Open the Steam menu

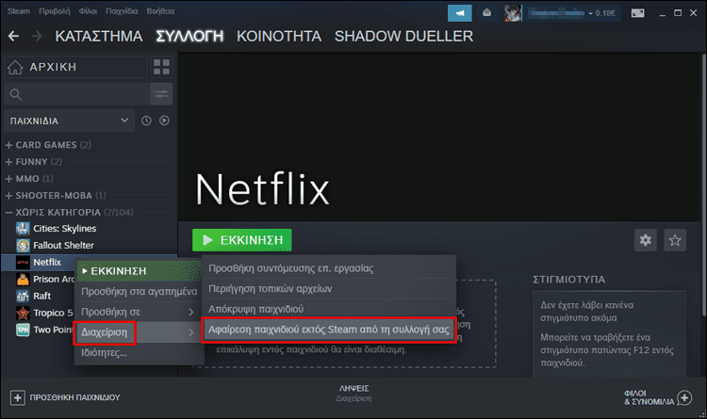point(19,10)
